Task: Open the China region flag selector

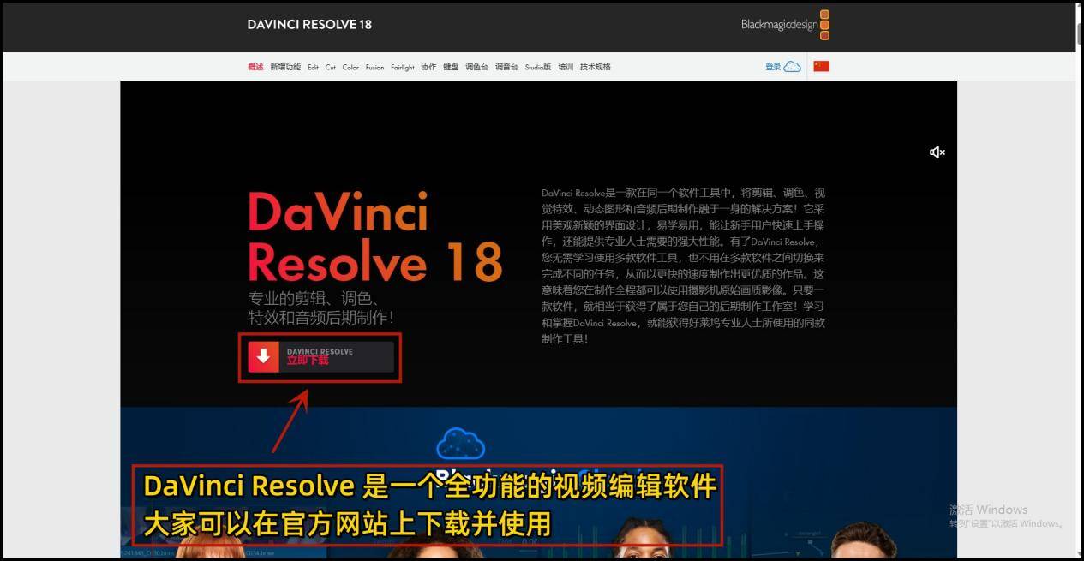Action: coord(821,66)
